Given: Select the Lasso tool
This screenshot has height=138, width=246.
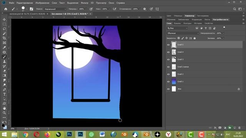Looking at the screenshot, I should 4,29.
